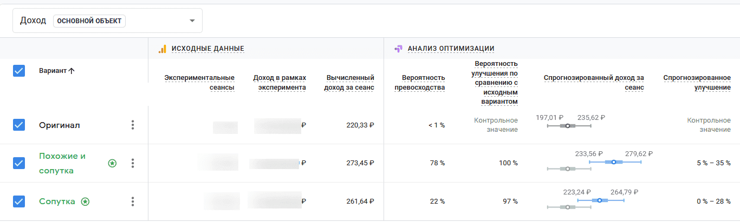Uncheck the Похожие и сопутка checkbox

(19, 163)
